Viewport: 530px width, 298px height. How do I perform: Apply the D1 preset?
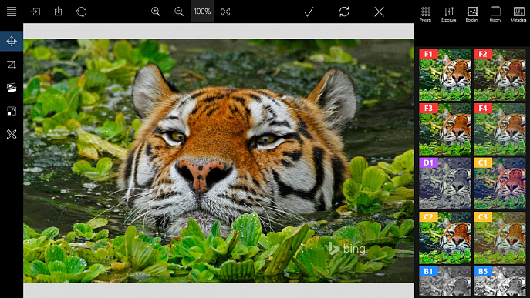tap(445, 183)
